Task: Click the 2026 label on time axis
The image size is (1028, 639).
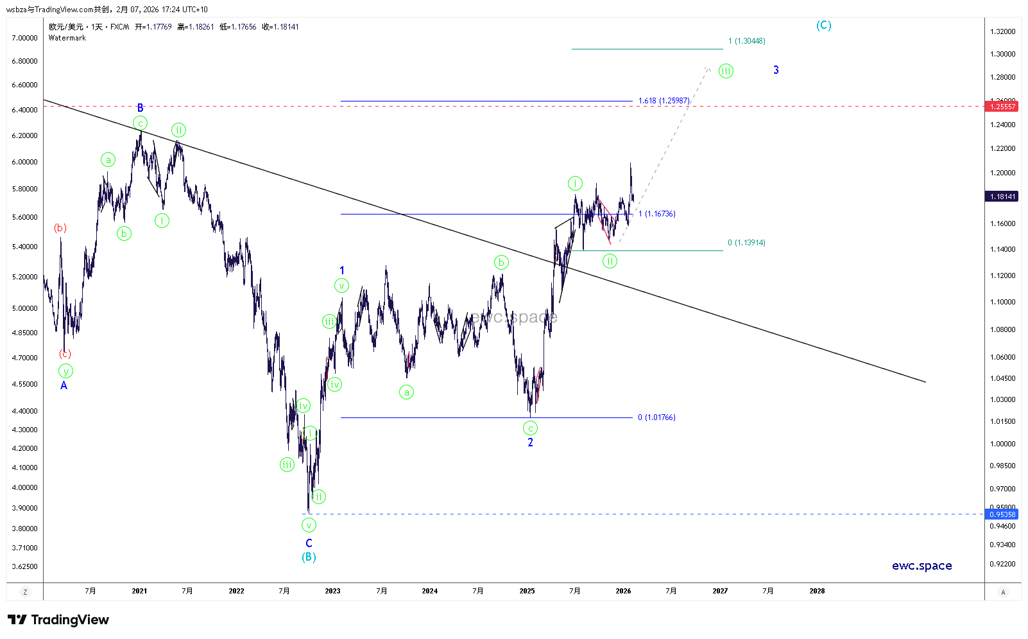Action: tap(622, 591)
